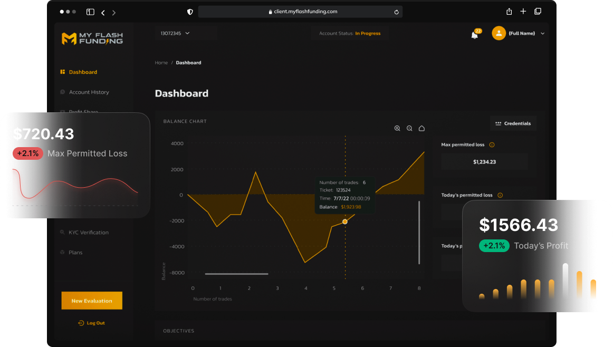Open the Credentials button

(513, 123)
